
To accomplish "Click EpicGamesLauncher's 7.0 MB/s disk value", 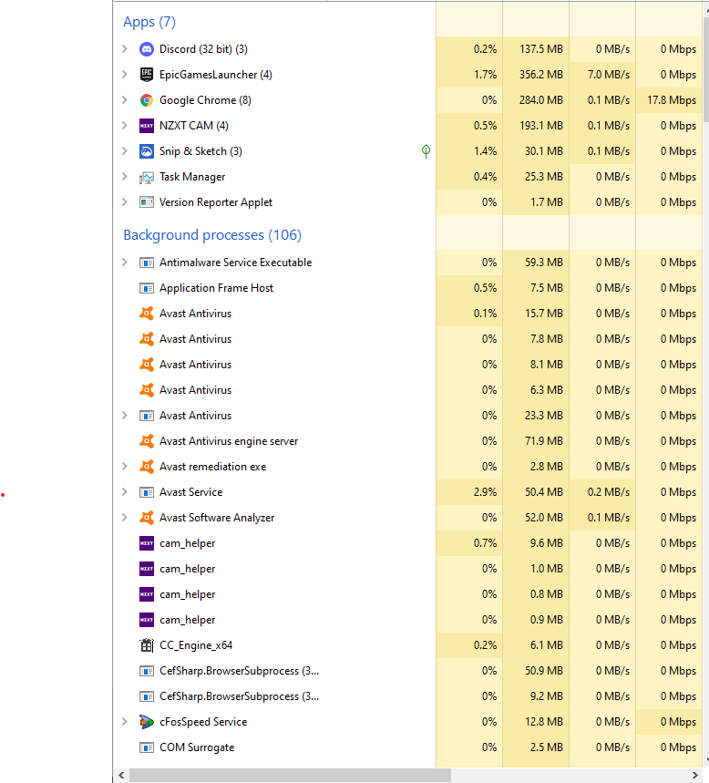I will click(x=609, y=75).
